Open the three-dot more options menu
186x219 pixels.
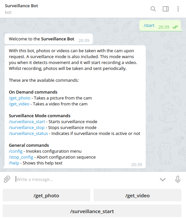178,9
